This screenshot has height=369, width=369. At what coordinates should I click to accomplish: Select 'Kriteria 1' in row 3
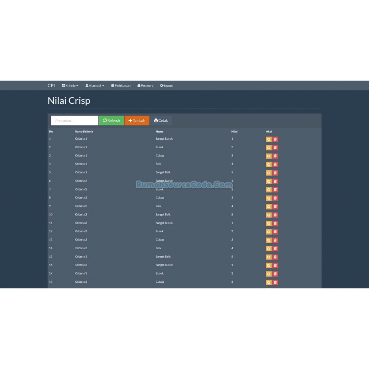[81, 156]
